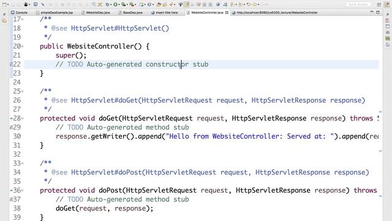Image resolution: width=392 pixels, height=221 pixels.
Task: Click the orange stacked icon in left sidebar
Action: (x=4, y=21)
